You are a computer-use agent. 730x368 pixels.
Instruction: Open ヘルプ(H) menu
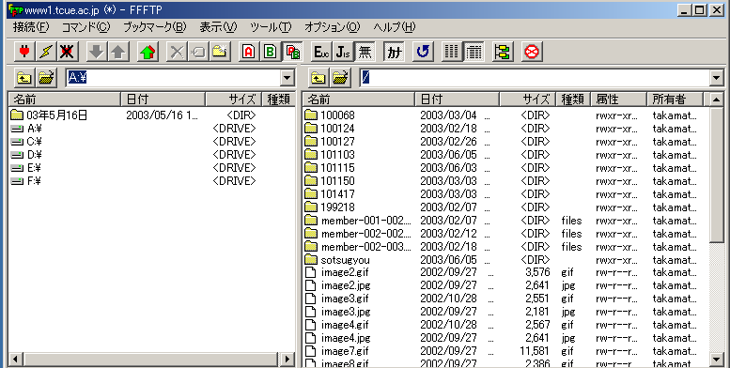pos(395,27)
